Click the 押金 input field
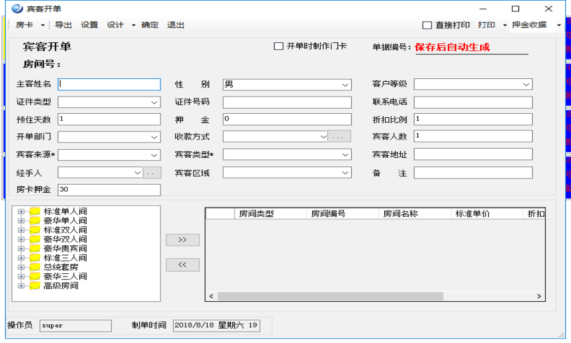571x343 pixels. coord(287,119)
